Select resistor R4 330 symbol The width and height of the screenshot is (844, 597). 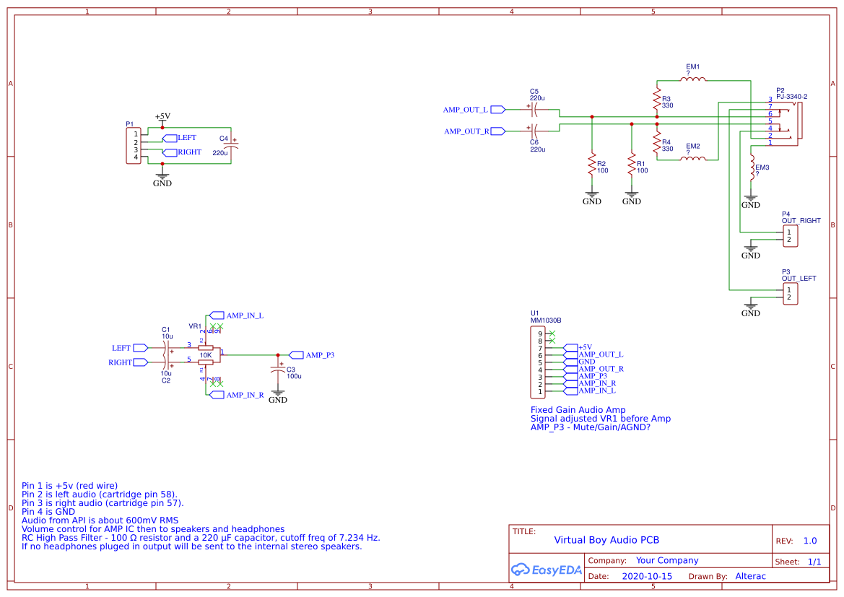[657, 143]
